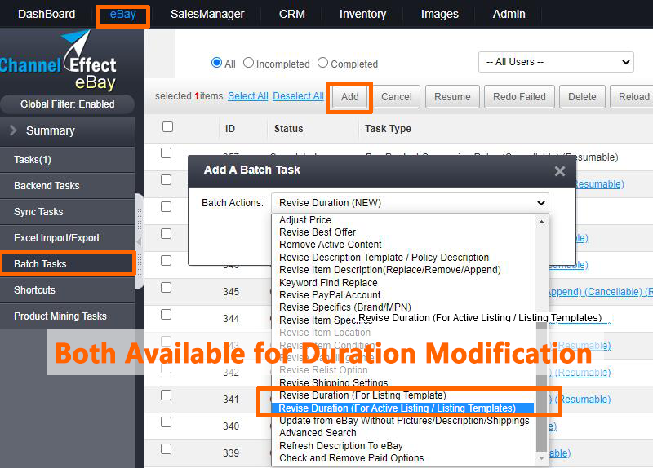Sort by the Status column header
The width and height of the screenshot is (653, 468).
click(289, 129)
